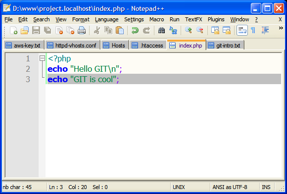Save the current file

click(36, 30)
